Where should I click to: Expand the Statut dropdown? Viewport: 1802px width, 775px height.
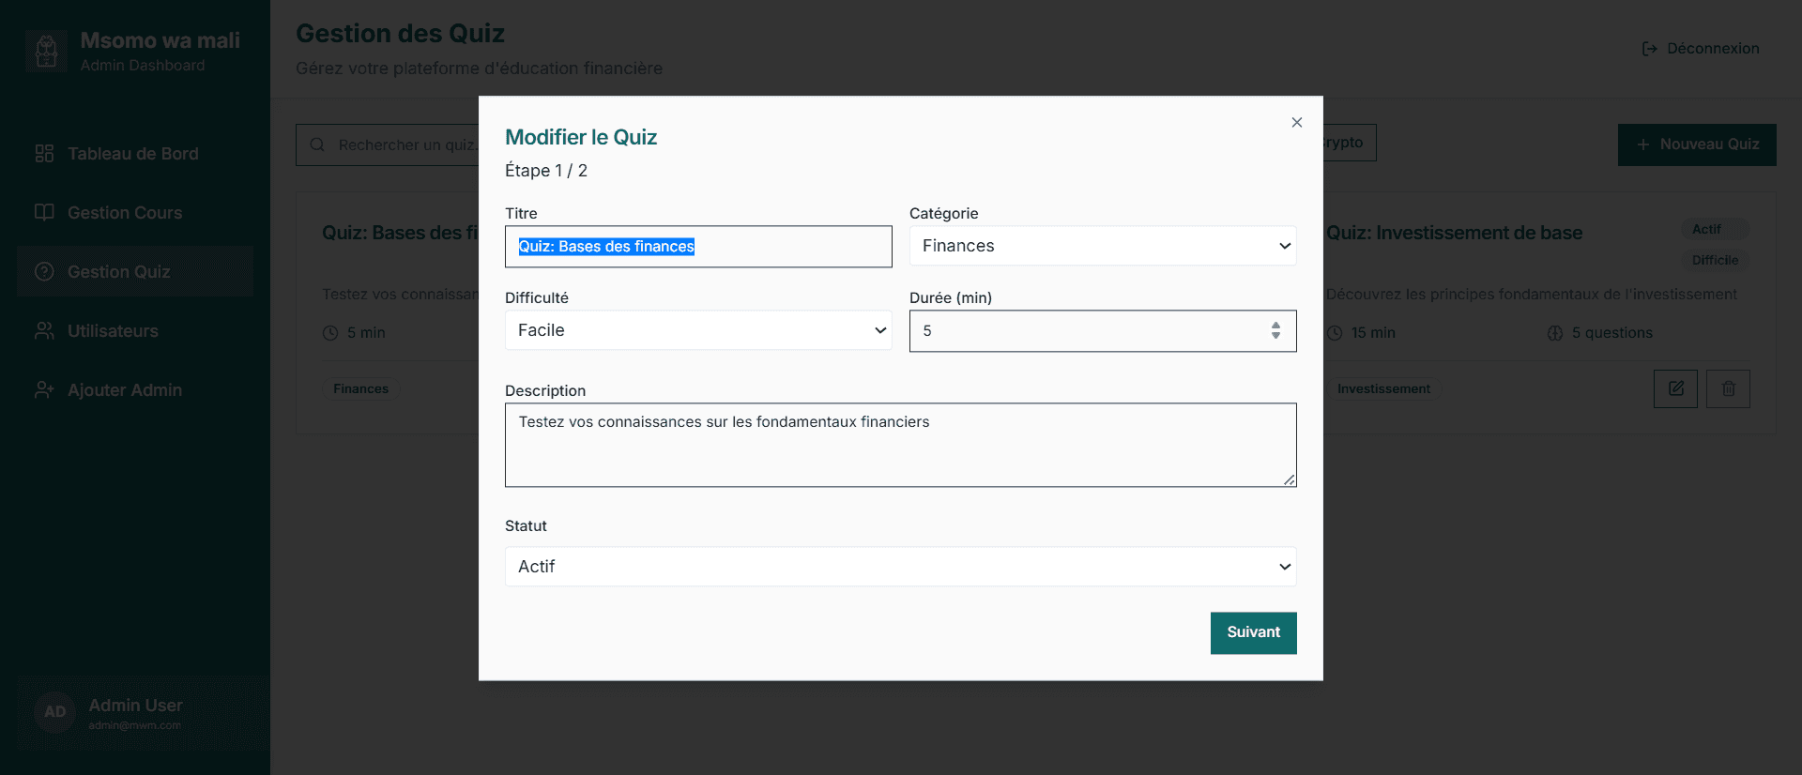point(900,567)
